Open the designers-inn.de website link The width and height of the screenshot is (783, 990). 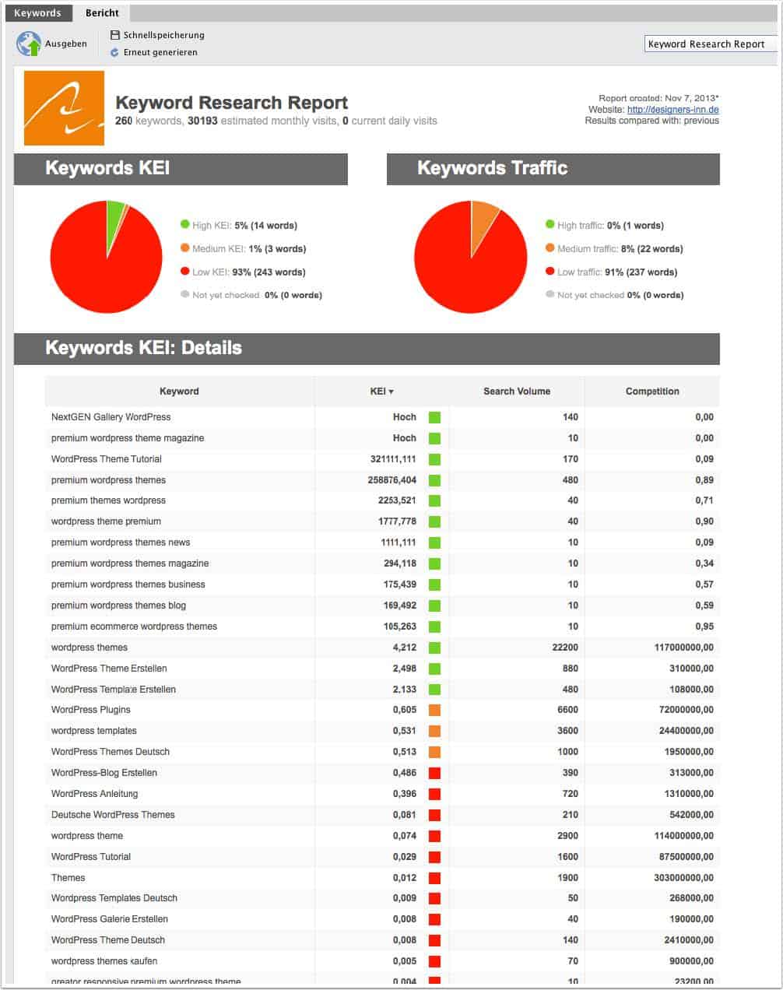pos(673,110)
